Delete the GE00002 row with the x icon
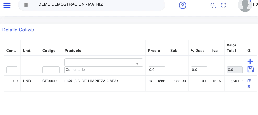 click(x=249, y=86)
